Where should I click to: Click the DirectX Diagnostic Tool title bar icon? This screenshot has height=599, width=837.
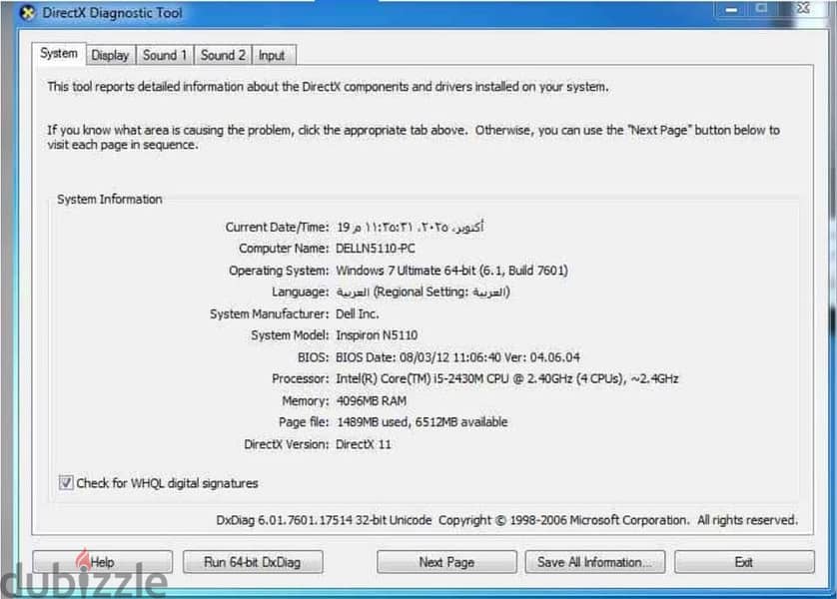pos(27,13)
